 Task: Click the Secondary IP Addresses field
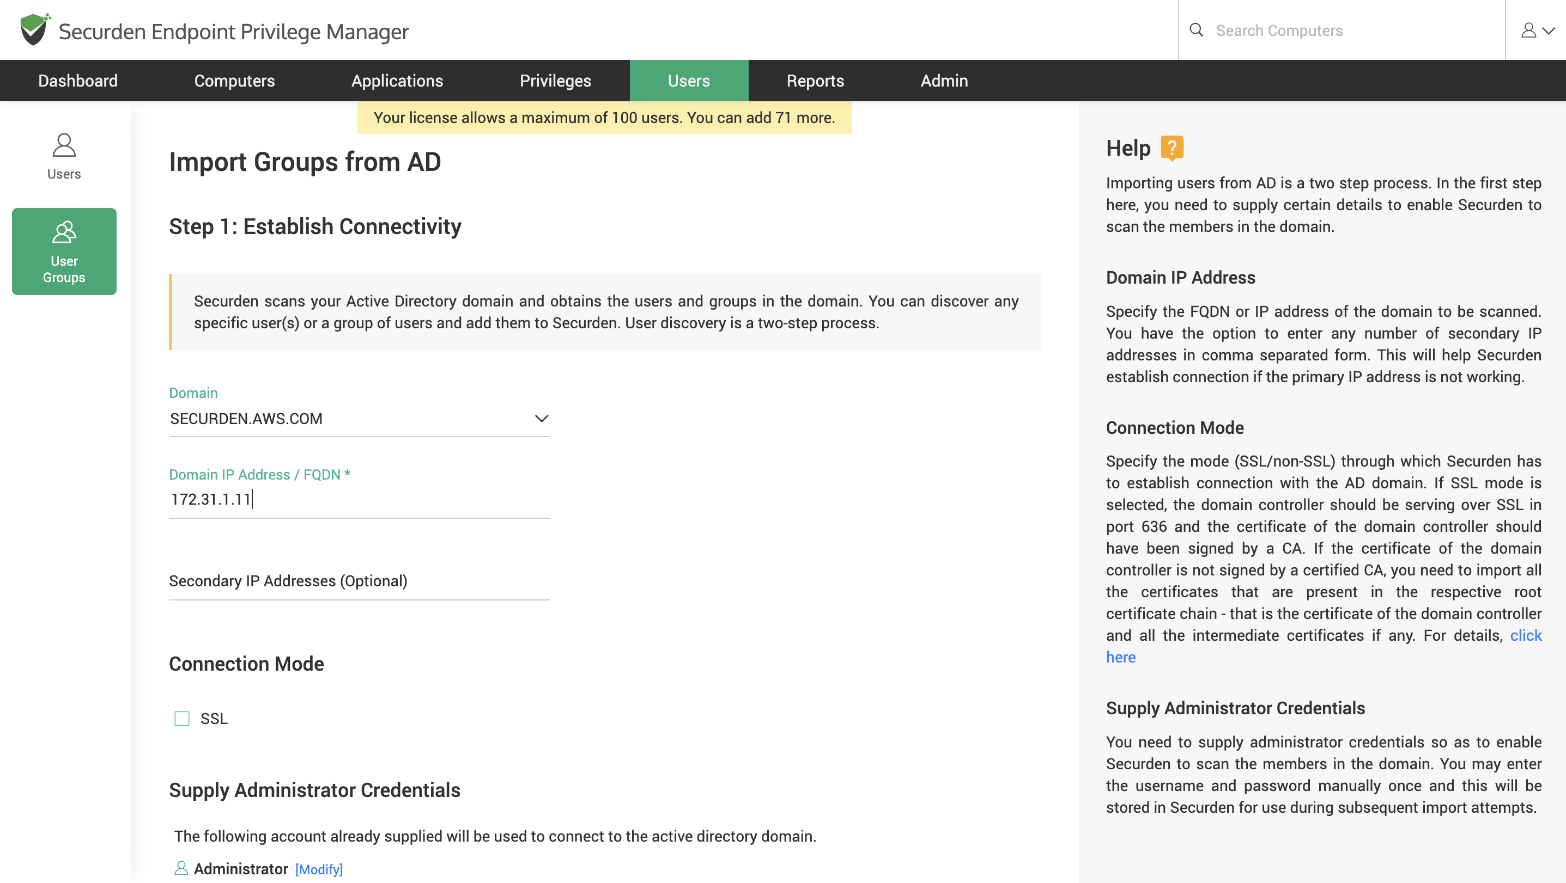click(x=359, y=581)
